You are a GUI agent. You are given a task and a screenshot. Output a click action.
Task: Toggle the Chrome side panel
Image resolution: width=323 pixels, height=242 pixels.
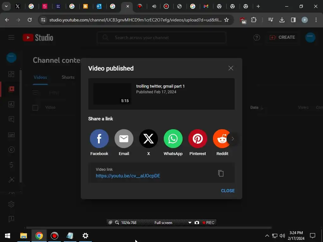click(x=293, y=20)
